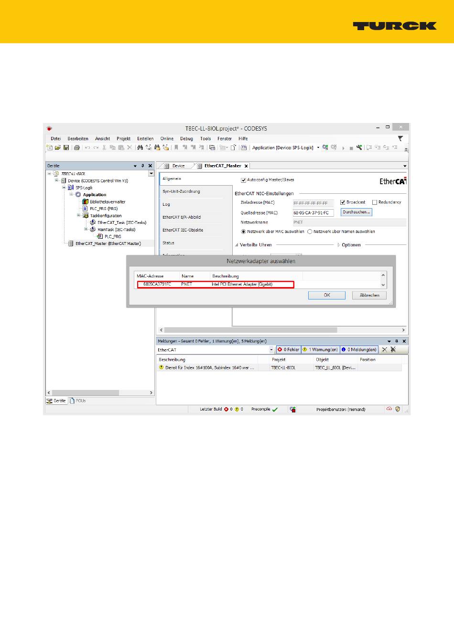The image size is (454, 643).
Task: Select EtherCAT_Master (EtherCAT Master) tree item
Action: pyautogui.click(x=108, y=244)
